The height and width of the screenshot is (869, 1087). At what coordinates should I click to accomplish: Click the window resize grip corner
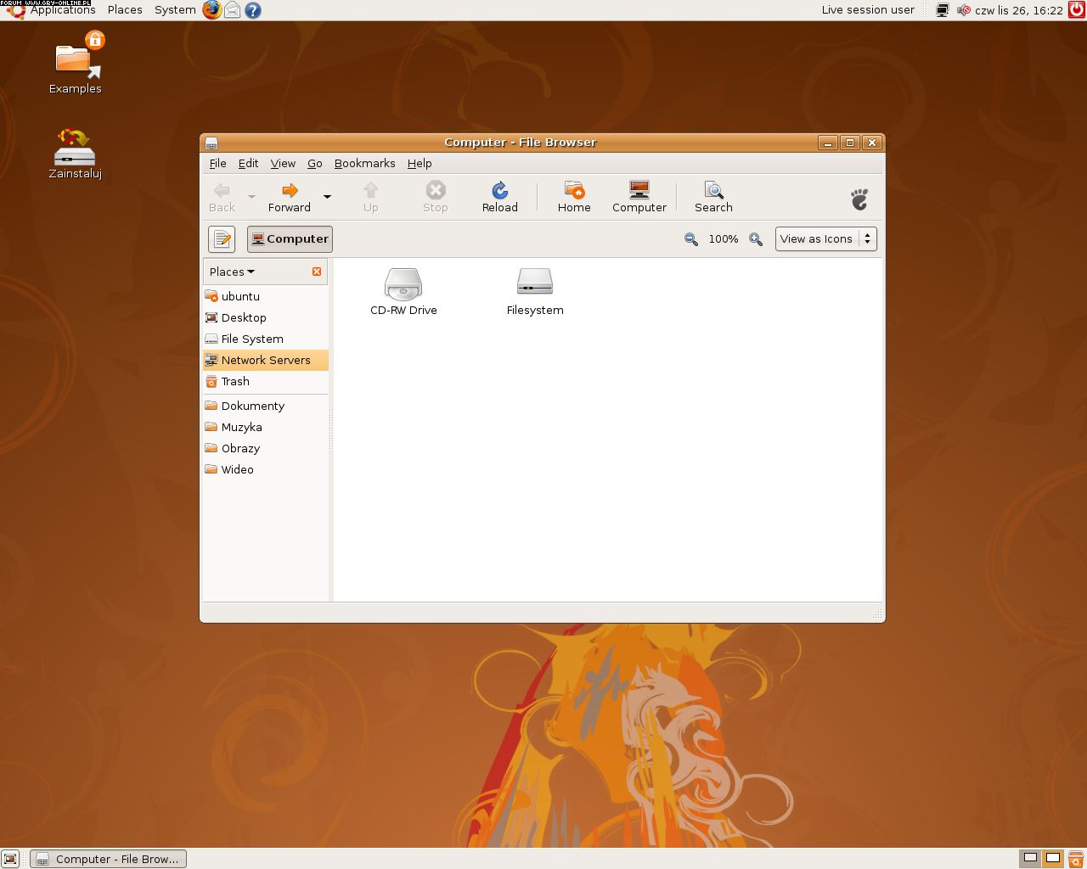click(876, 613)
